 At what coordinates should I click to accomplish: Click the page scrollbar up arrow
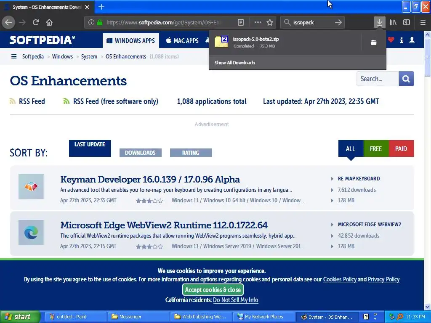(x=428, y=34)
